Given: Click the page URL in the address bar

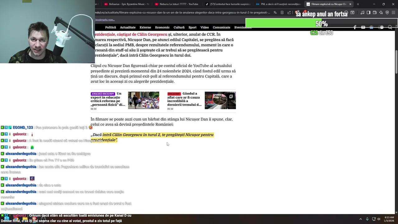Looking at the screenshot, I should pos(183,13).
